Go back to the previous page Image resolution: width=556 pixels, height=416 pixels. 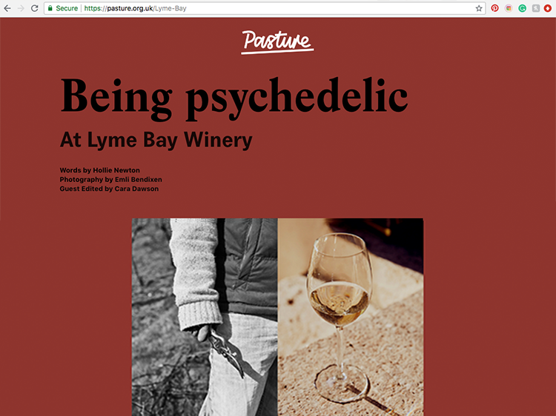click(x=7, y=8)
